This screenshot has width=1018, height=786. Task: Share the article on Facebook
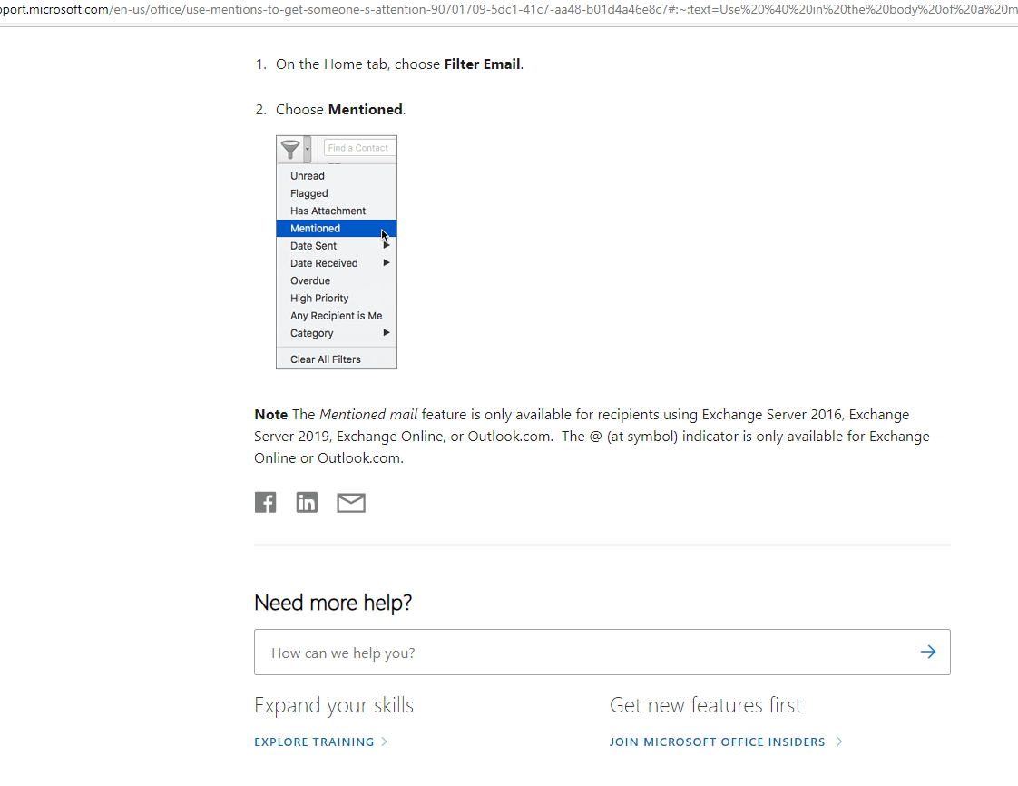pyautogui.click(x=265, y=502)
